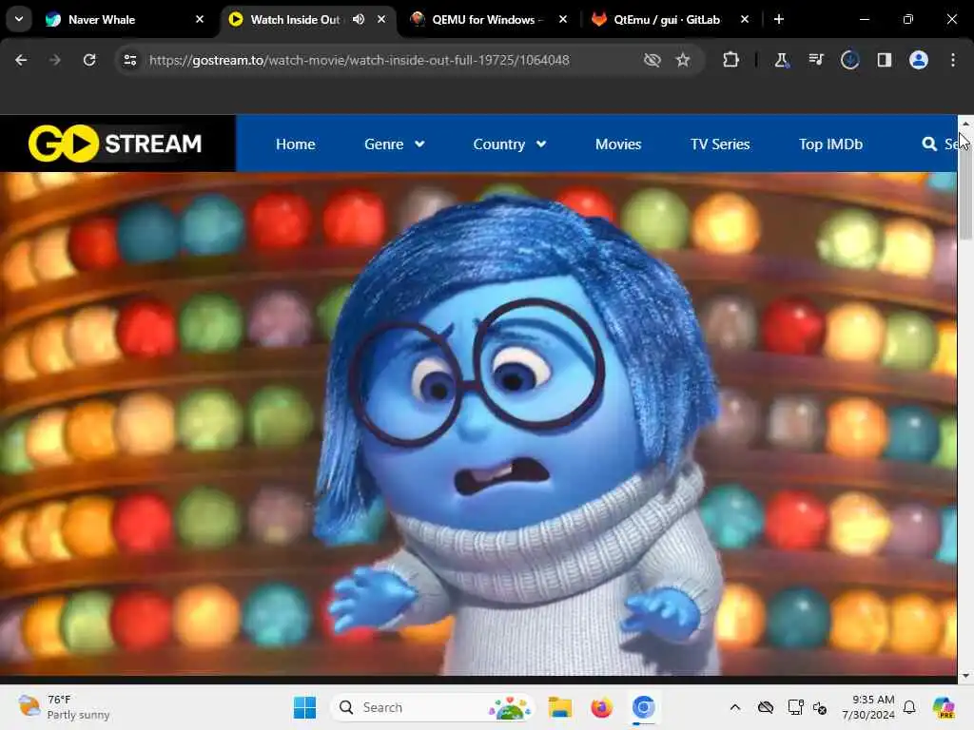This screenshot has height=730, width=974.
Task: Open the tab search dropdown arrow
Action: pos(19,19)
